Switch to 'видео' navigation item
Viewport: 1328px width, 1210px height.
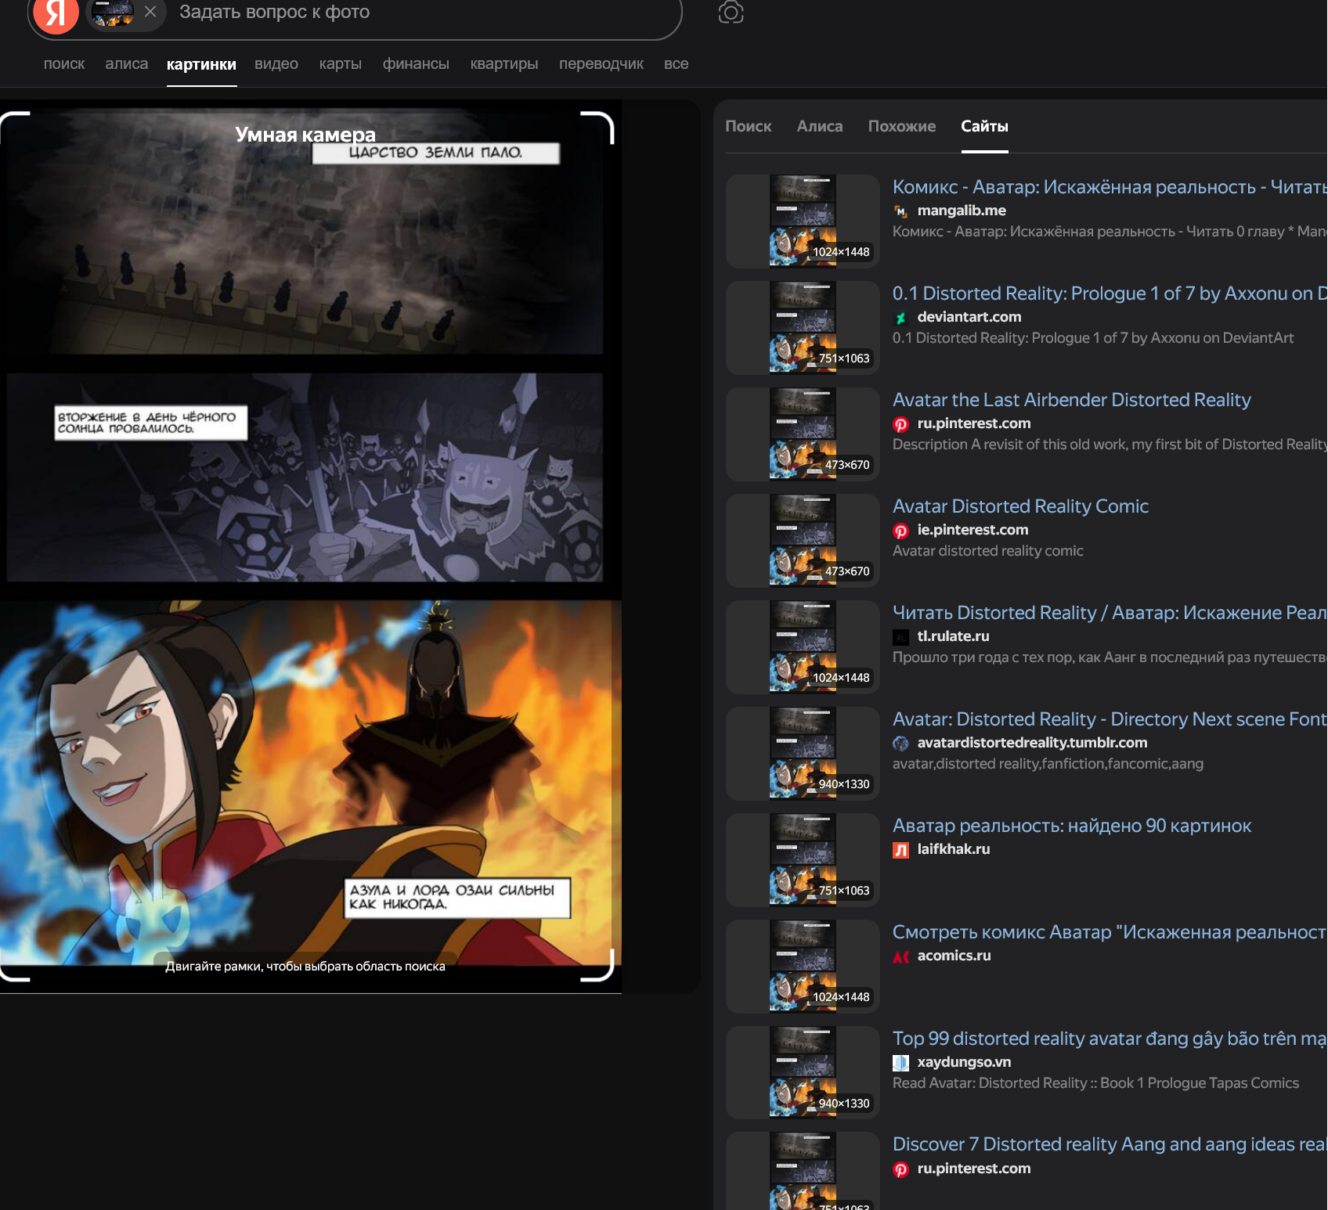click(x=276, y=64)
